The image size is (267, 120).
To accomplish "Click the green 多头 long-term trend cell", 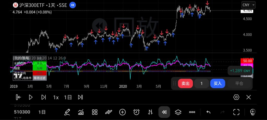I will tap(39, 63).
